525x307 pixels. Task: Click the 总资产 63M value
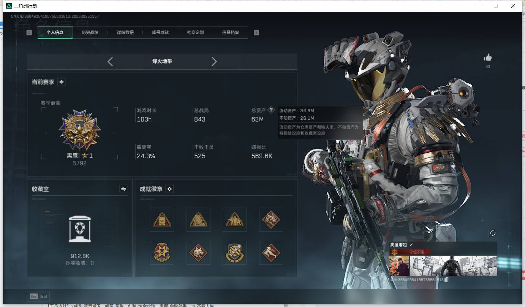258,119
